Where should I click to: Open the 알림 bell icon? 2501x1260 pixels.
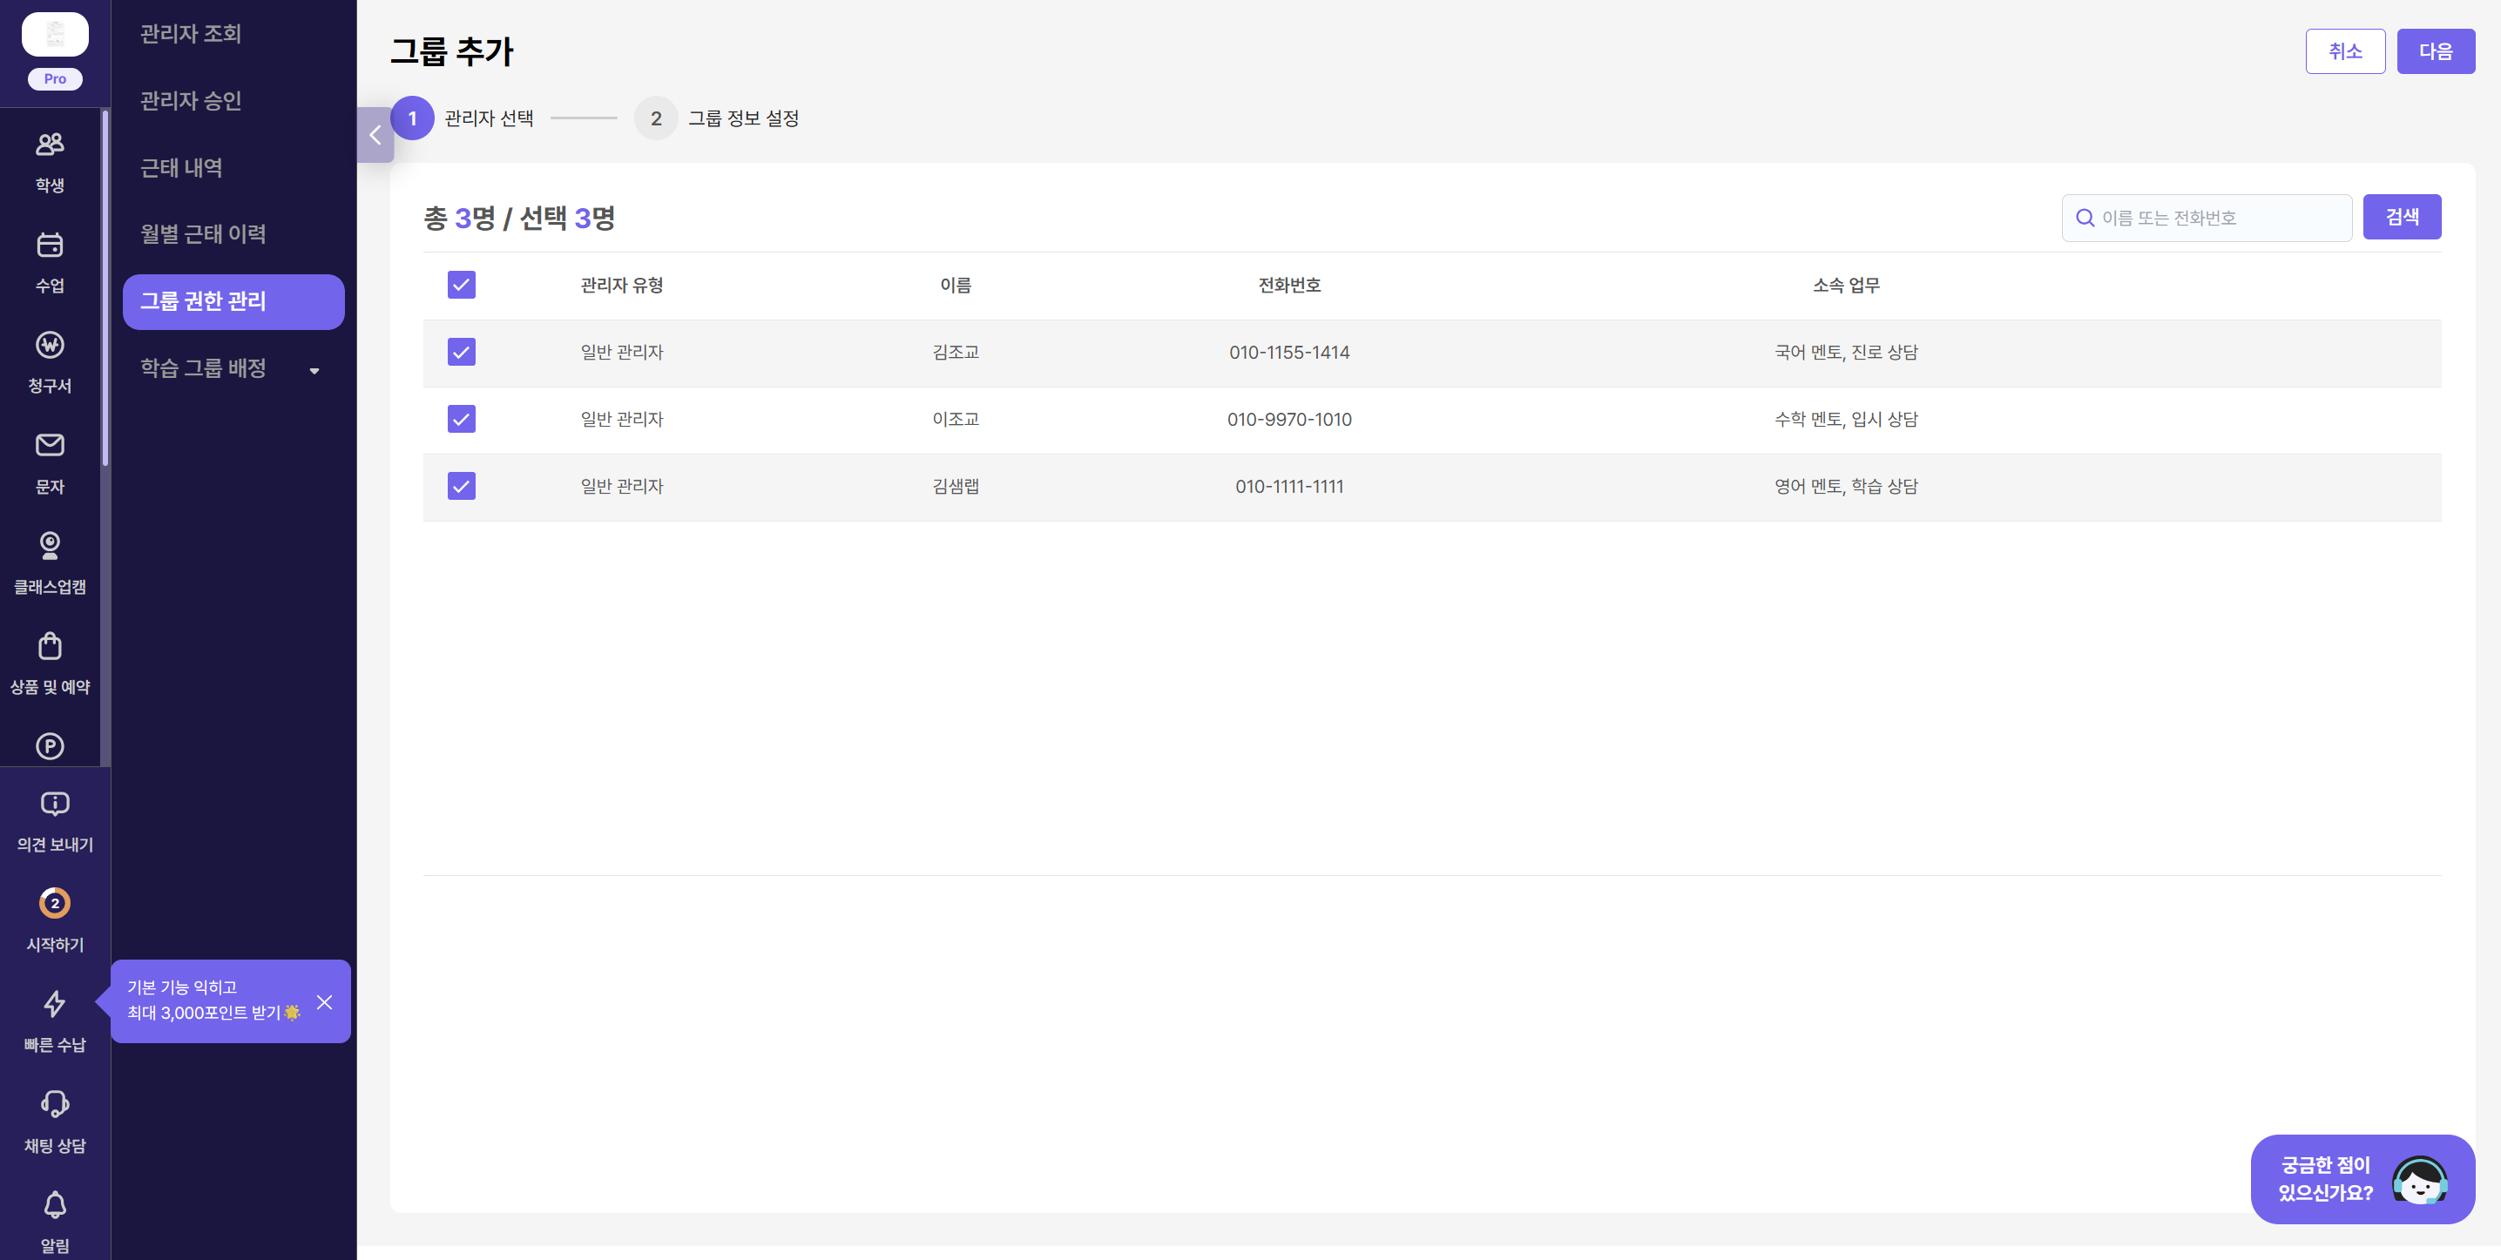[x=54, y=1204]
